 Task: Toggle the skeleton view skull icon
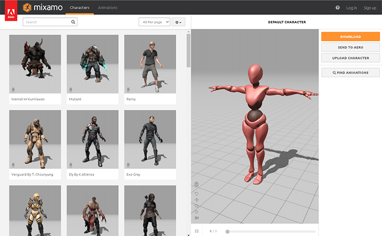click(x=197, y=185)
